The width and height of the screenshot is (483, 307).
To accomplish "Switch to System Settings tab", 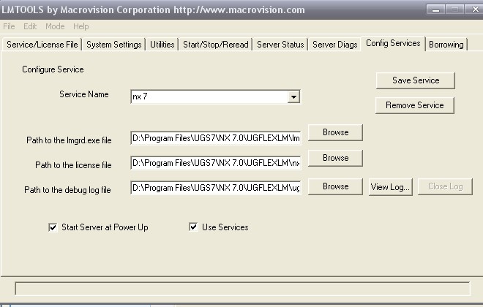I will (x=113, y=45).
